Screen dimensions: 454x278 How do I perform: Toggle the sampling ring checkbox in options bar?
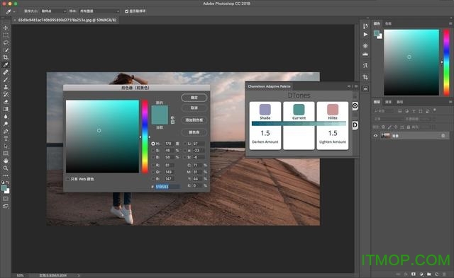[x=126, y=11]
